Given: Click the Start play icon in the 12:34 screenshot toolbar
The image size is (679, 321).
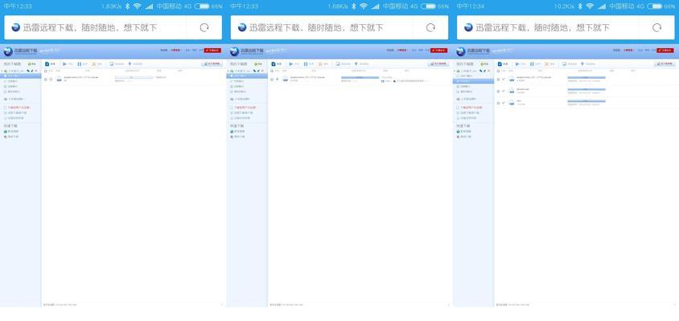Looking at the screenshot, I should [x=517, y=64].
